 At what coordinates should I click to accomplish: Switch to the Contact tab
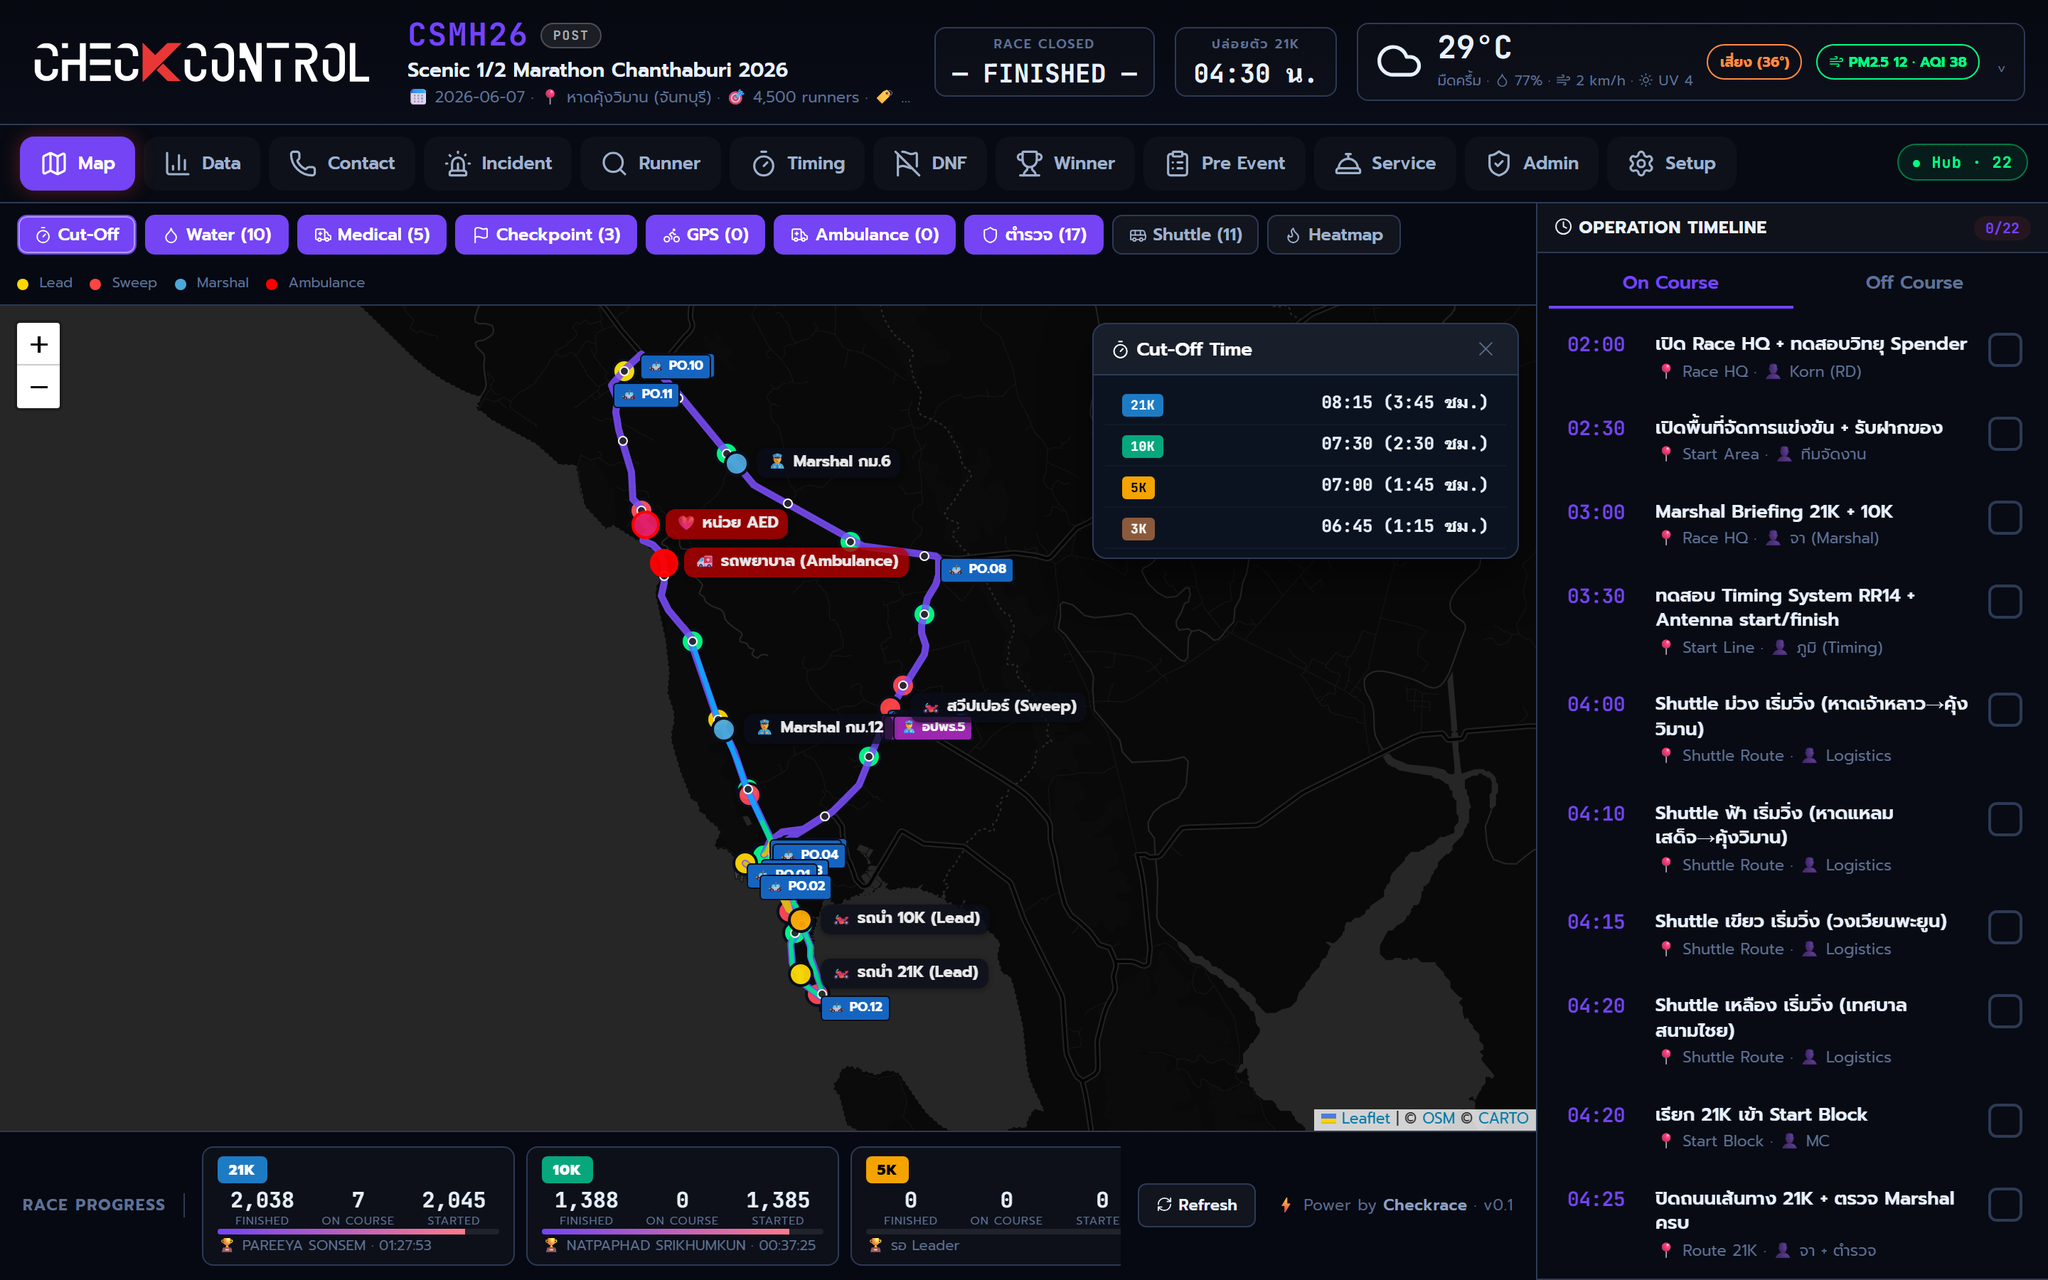point(342,164)
